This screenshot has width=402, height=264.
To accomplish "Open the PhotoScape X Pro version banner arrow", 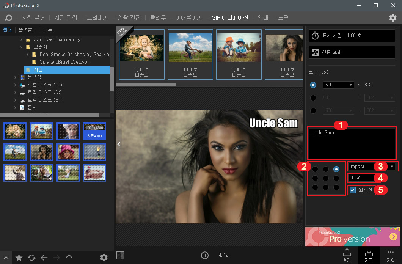I will click(x=393, y=237).
